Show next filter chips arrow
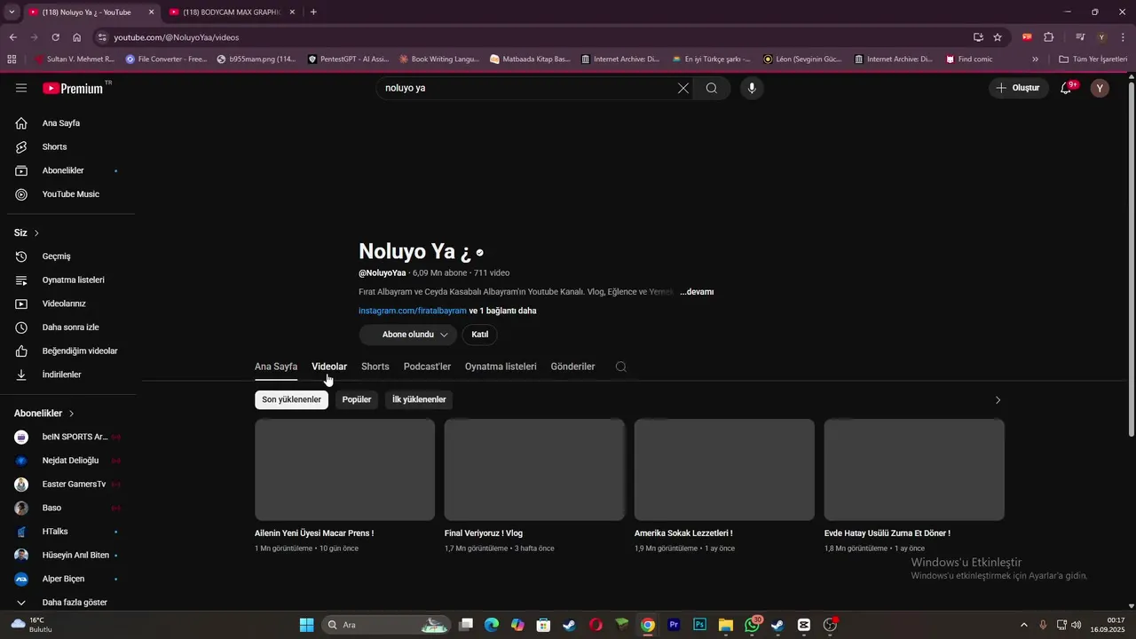 coord(998,400)
